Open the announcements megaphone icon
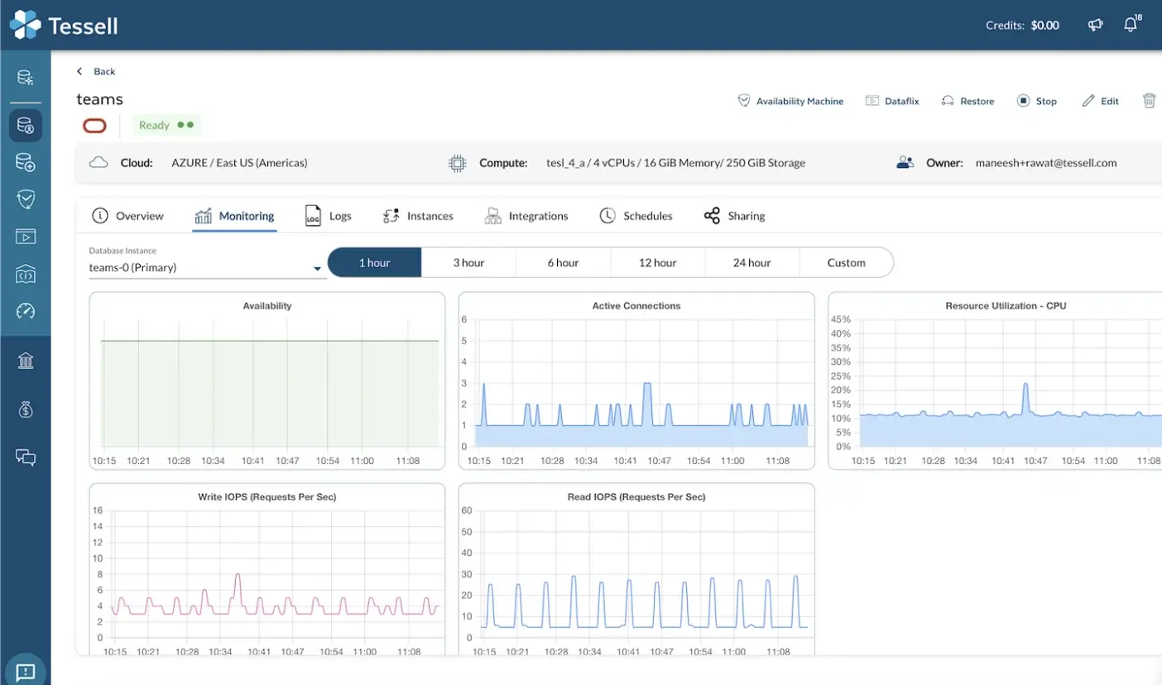Image resolution: width=1162 pixels, height=685 pixels. 1095,26
